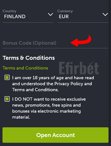The height and width of the screenshot is (146, 111).
Task: Click the Currency dropdown chevron arrow
Action: [105, 15]
